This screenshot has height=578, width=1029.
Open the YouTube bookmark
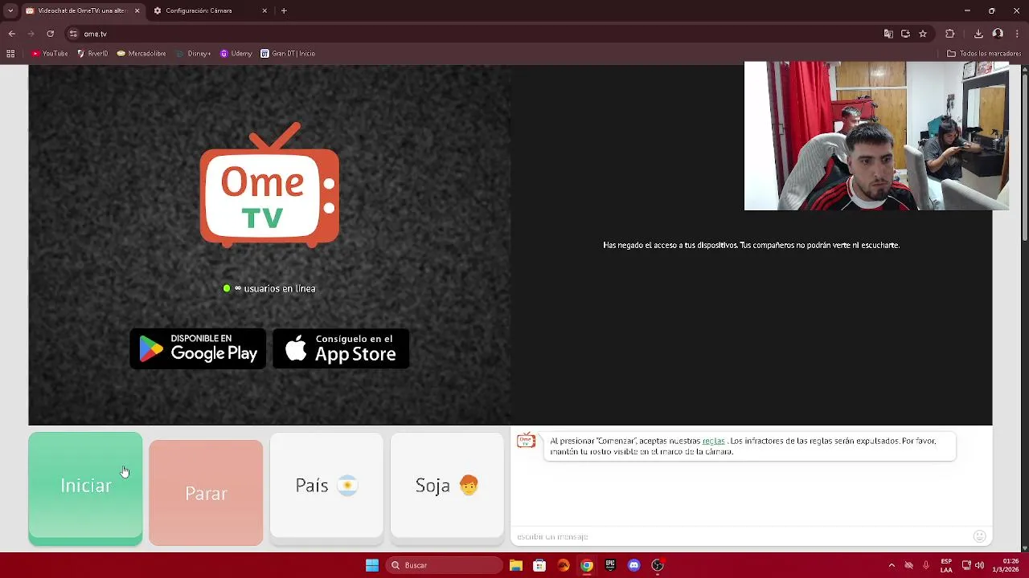[x=50, y=54]
